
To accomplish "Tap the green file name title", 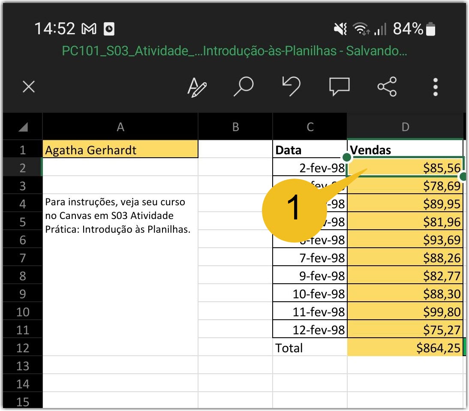I will coord(234,51).
